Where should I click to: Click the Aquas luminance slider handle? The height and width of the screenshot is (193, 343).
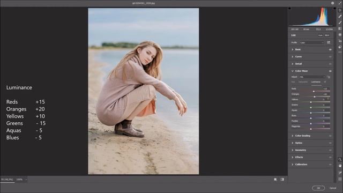pyautogui.click(x=311, y=113)
